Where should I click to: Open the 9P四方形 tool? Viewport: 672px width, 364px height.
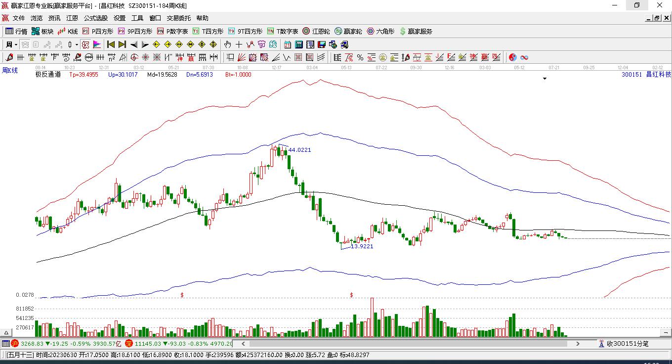tap(135, 31)
